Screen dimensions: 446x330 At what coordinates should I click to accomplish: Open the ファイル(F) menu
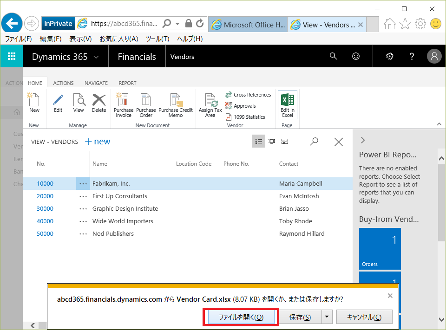[x=18, y=39]
